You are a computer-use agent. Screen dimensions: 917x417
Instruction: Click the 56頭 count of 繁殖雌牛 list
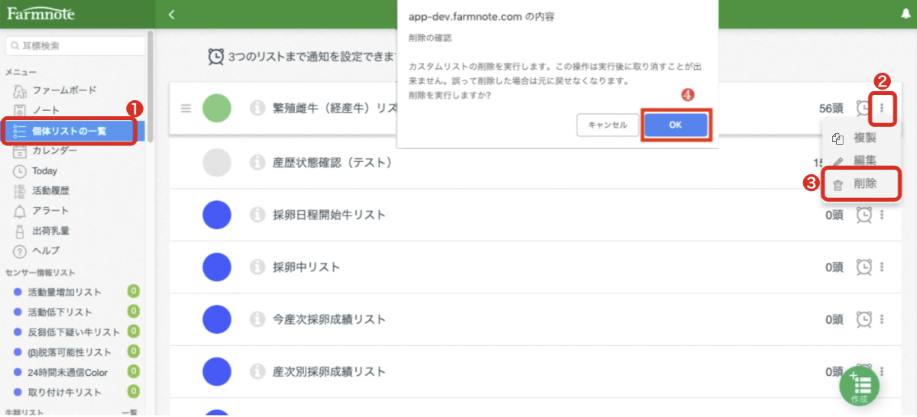pos(832,108)
